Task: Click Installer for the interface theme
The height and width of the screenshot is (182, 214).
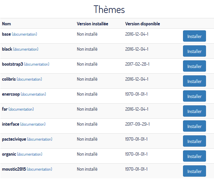Action: pyautogui.click(x=194, y=126)
